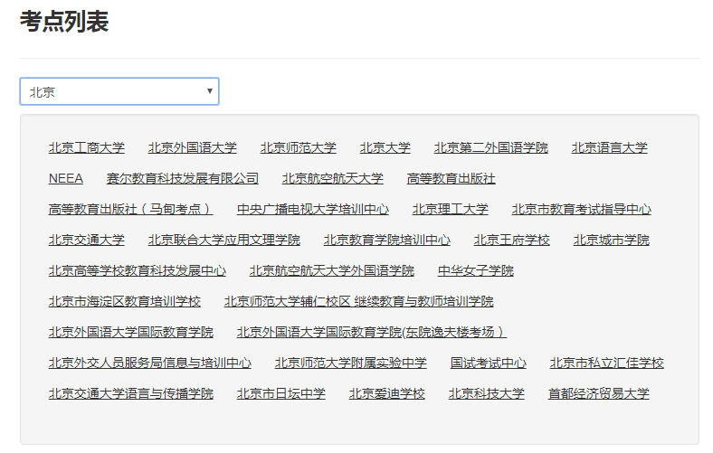The height and width of the screenshot is (453, 713).
Task: Select 北京市私立汇佳学校 link
Action: click(606, 363)
